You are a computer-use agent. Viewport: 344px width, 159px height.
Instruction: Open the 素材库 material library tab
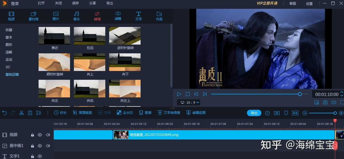tap(34, 16)
